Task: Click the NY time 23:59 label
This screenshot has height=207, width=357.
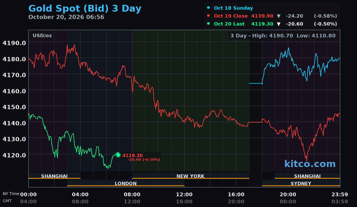Action: pos(340,195)
